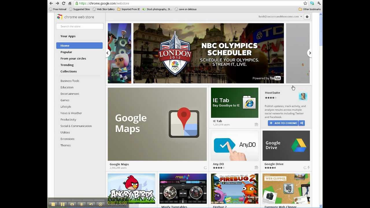
Task: Browse the Themes category
Action: (x=65, y=145)
